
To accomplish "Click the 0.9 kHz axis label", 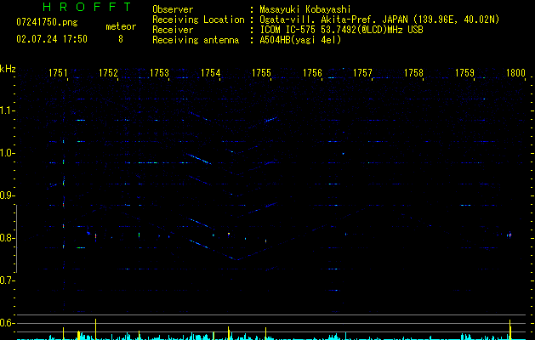I will [x=7, y=195].
